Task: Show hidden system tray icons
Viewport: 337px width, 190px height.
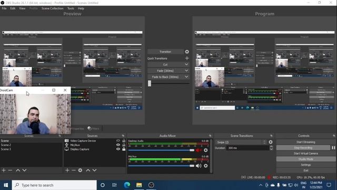Action: [x=261, y=185]
